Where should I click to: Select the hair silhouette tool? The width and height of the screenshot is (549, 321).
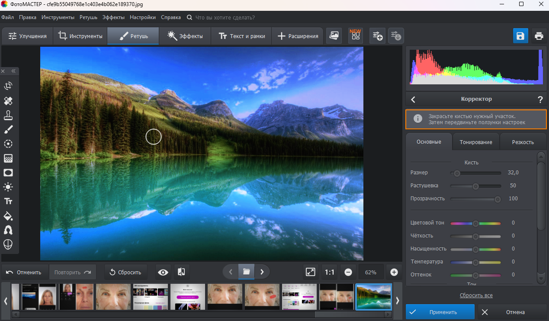(x=8, y=230)
